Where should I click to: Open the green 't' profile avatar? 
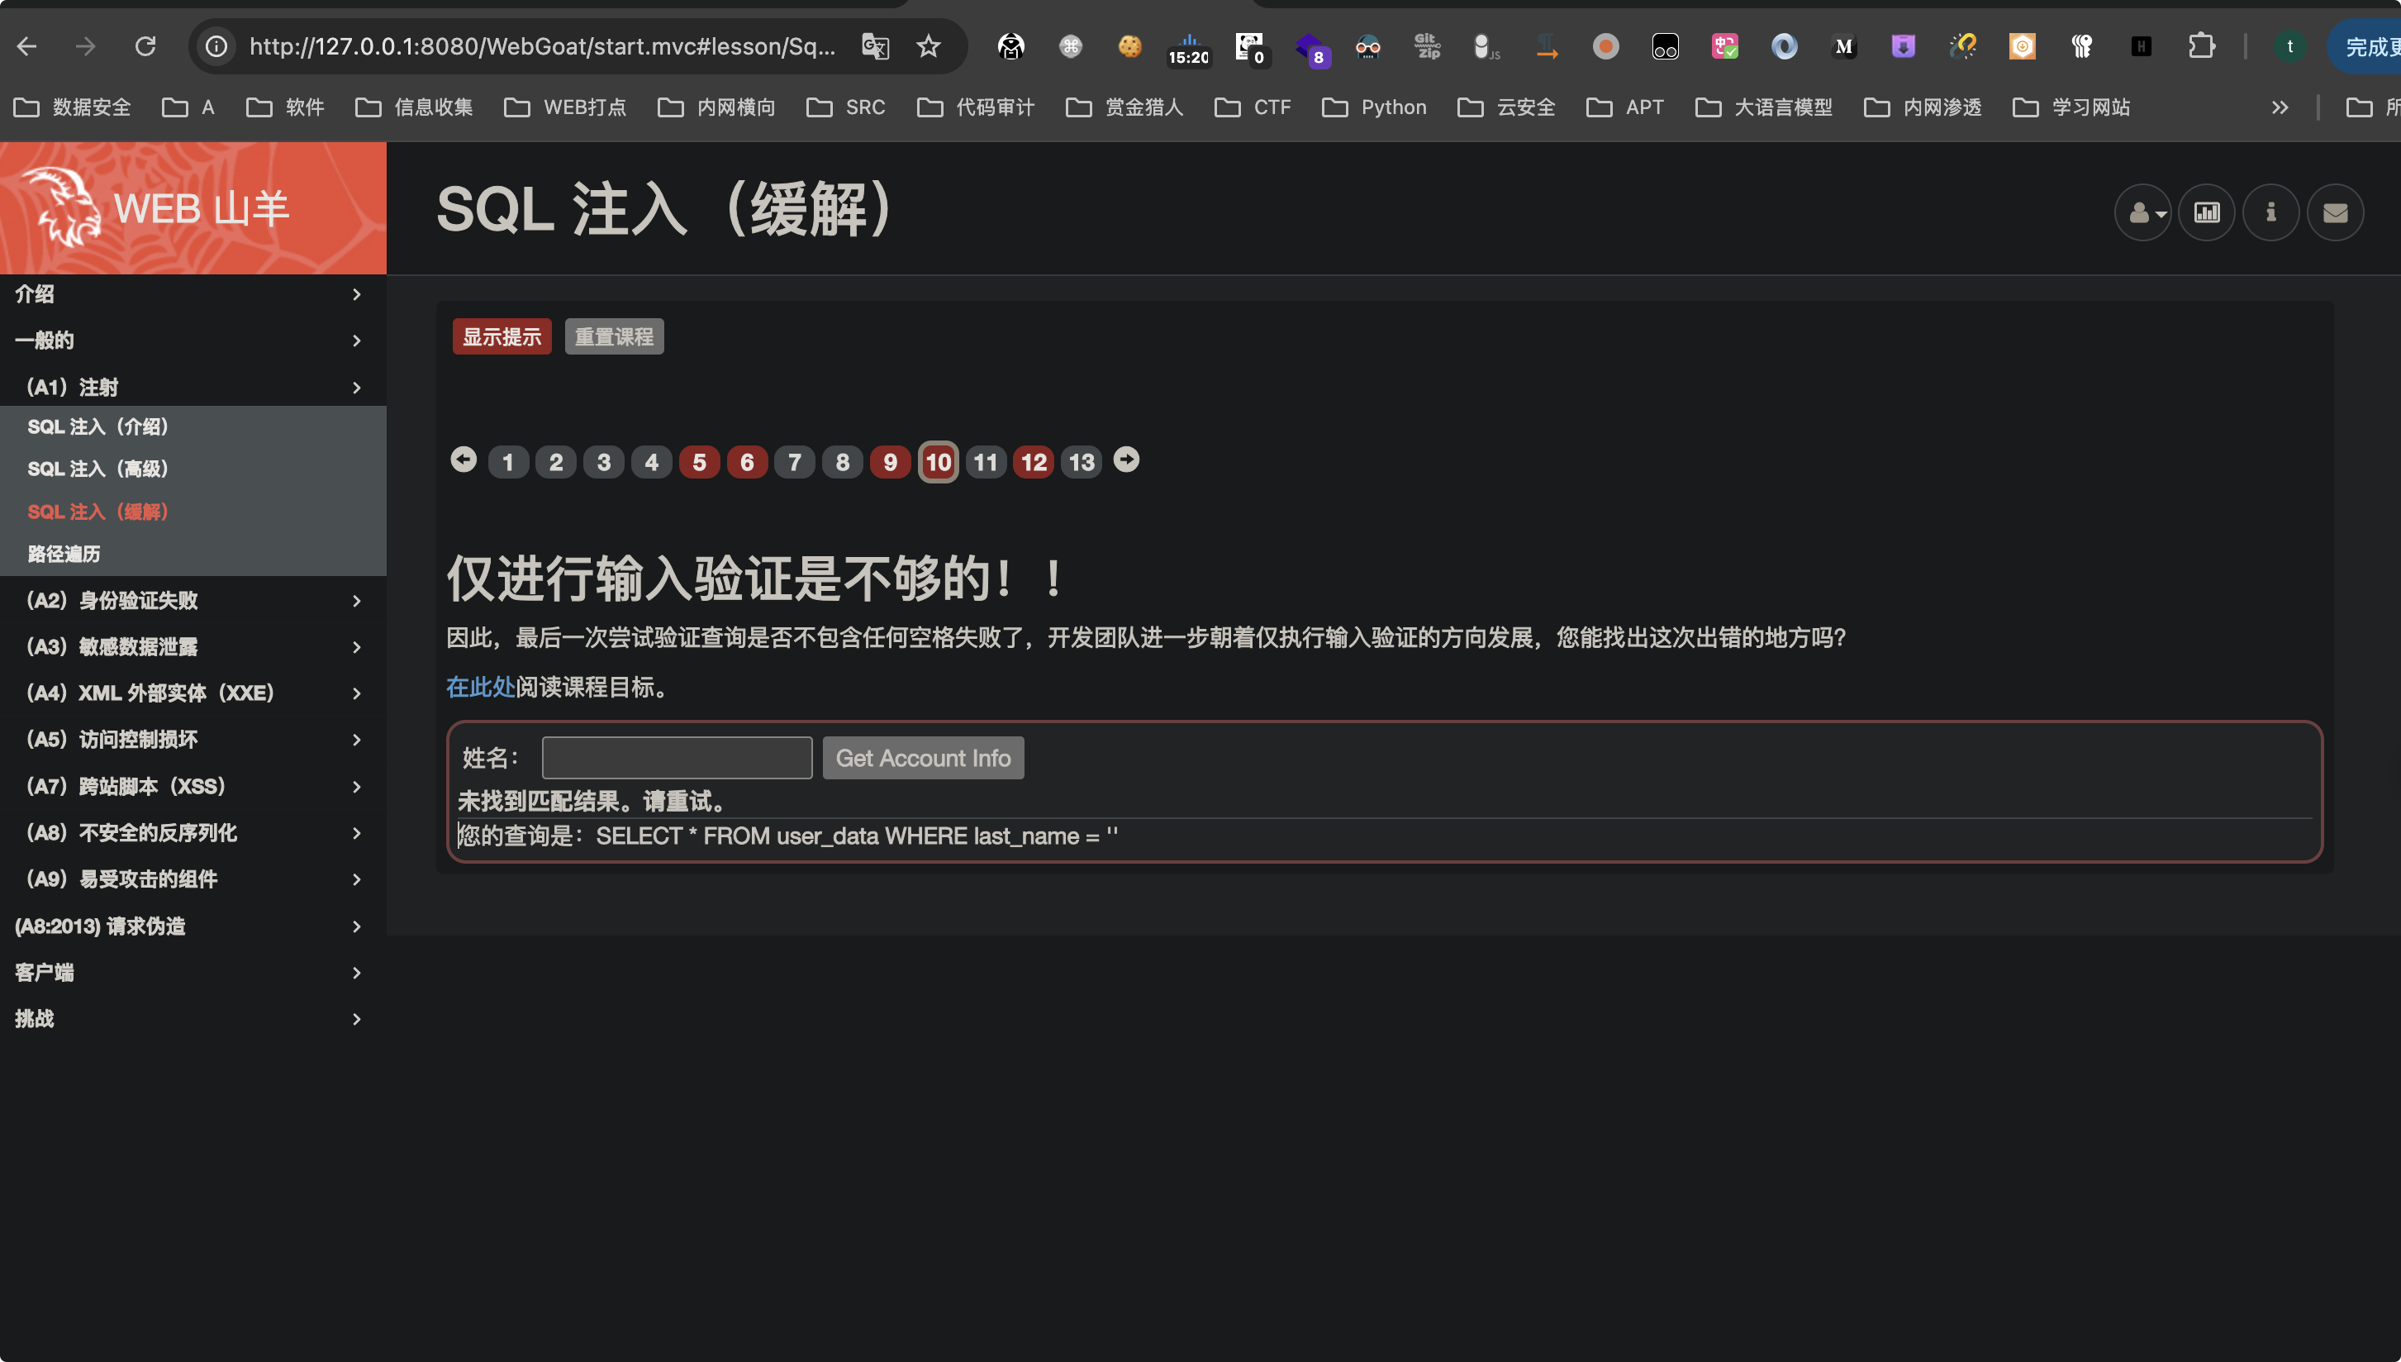(x=2289, y=45)
